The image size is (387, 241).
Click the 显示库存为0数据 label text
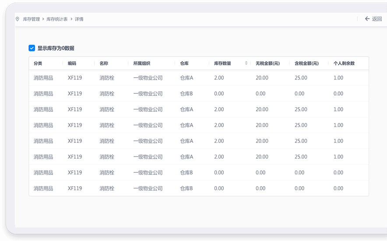pos(56,48)
